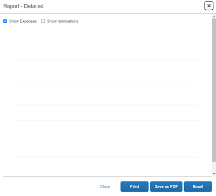The width and height of the screenshot is (216, 196).
Task: Click the Show Itemisations label text
Action: [63, 21]
